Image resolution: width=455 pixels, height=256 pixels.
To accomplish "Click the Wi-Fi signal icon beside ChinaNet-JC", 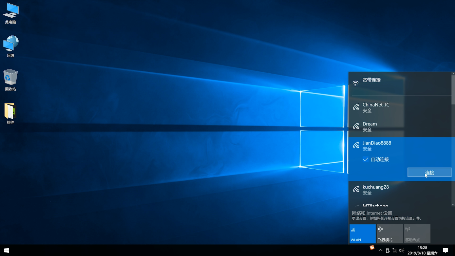I will coord(356,107).
